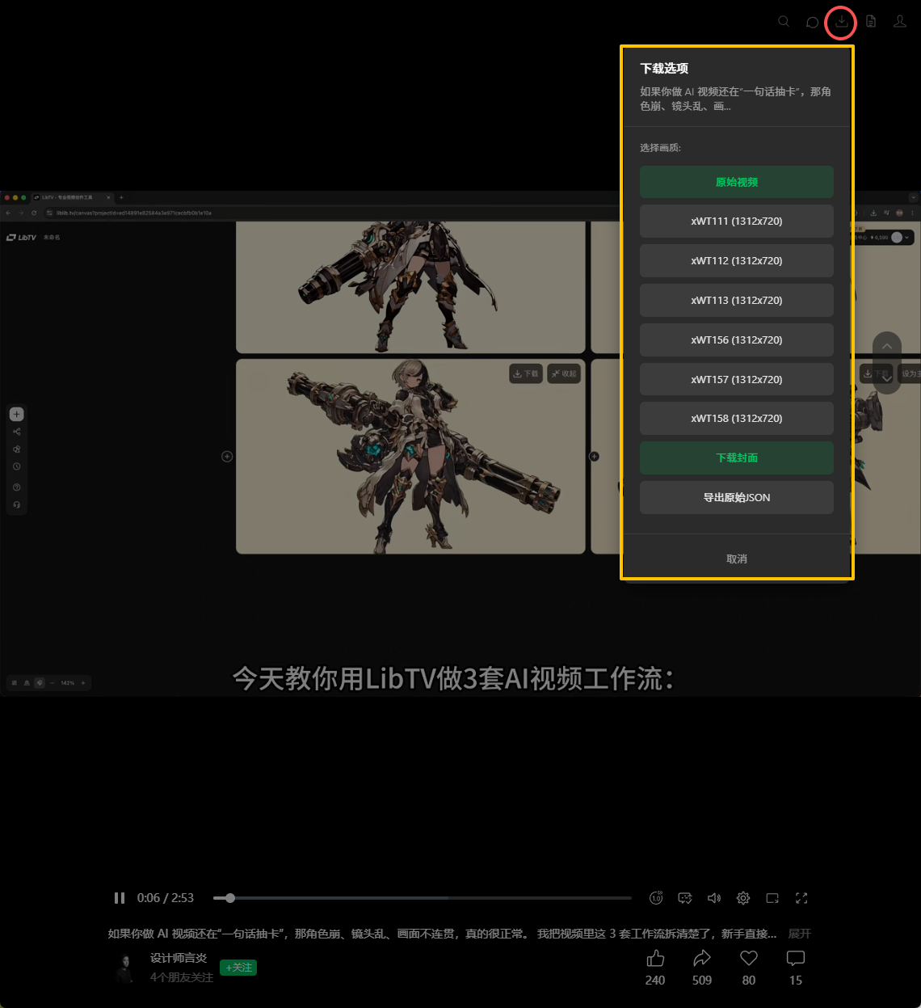Click the download icon in the top bar
The height and width of the screenshot is (1008, 921).
pos(842,22)
